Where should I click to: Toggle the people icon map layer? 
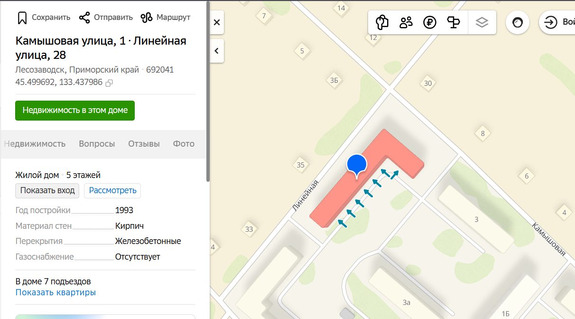pos(406,22)
